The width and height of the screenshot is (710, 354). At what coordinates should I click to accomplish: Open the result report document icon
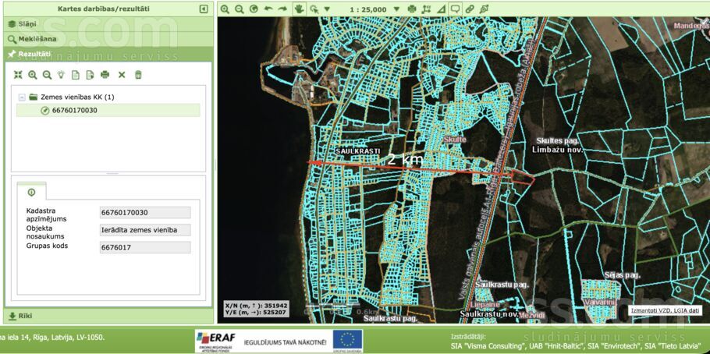[x=76, y=75]
